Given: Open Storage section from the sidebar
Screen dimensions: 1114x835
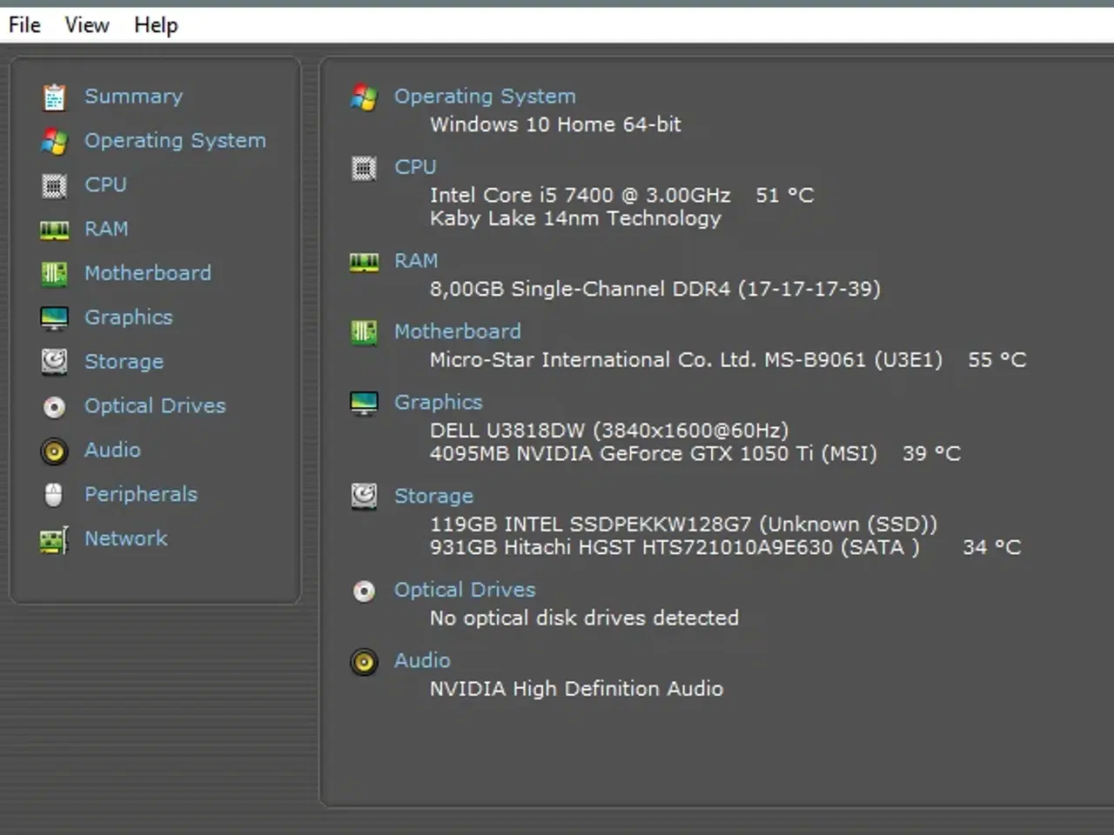Looking at the screenshot, I should pos(124,362).
